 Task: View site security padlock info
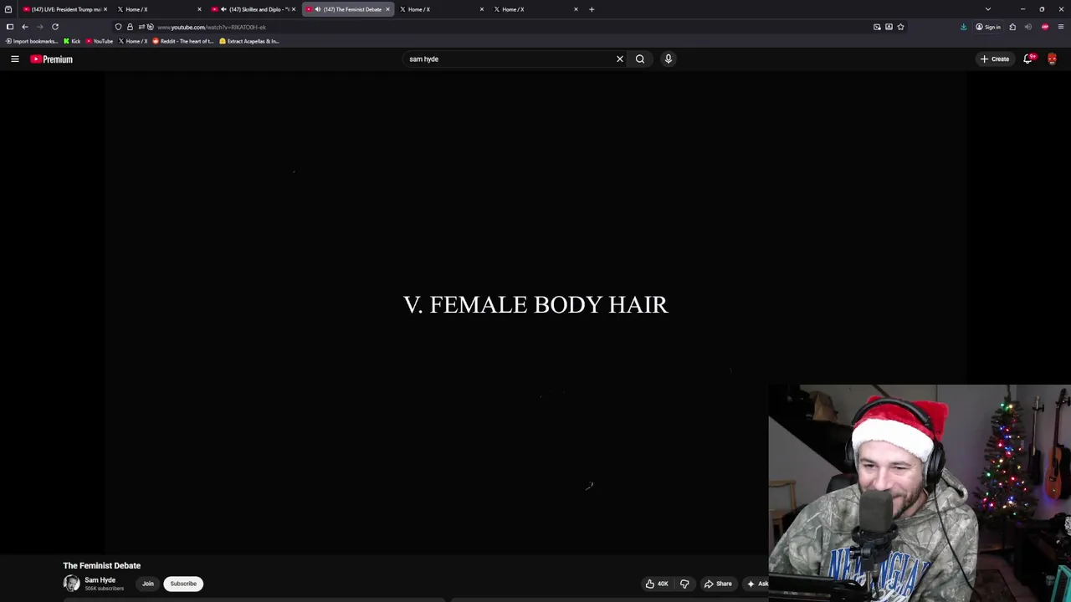coord(130,27)
